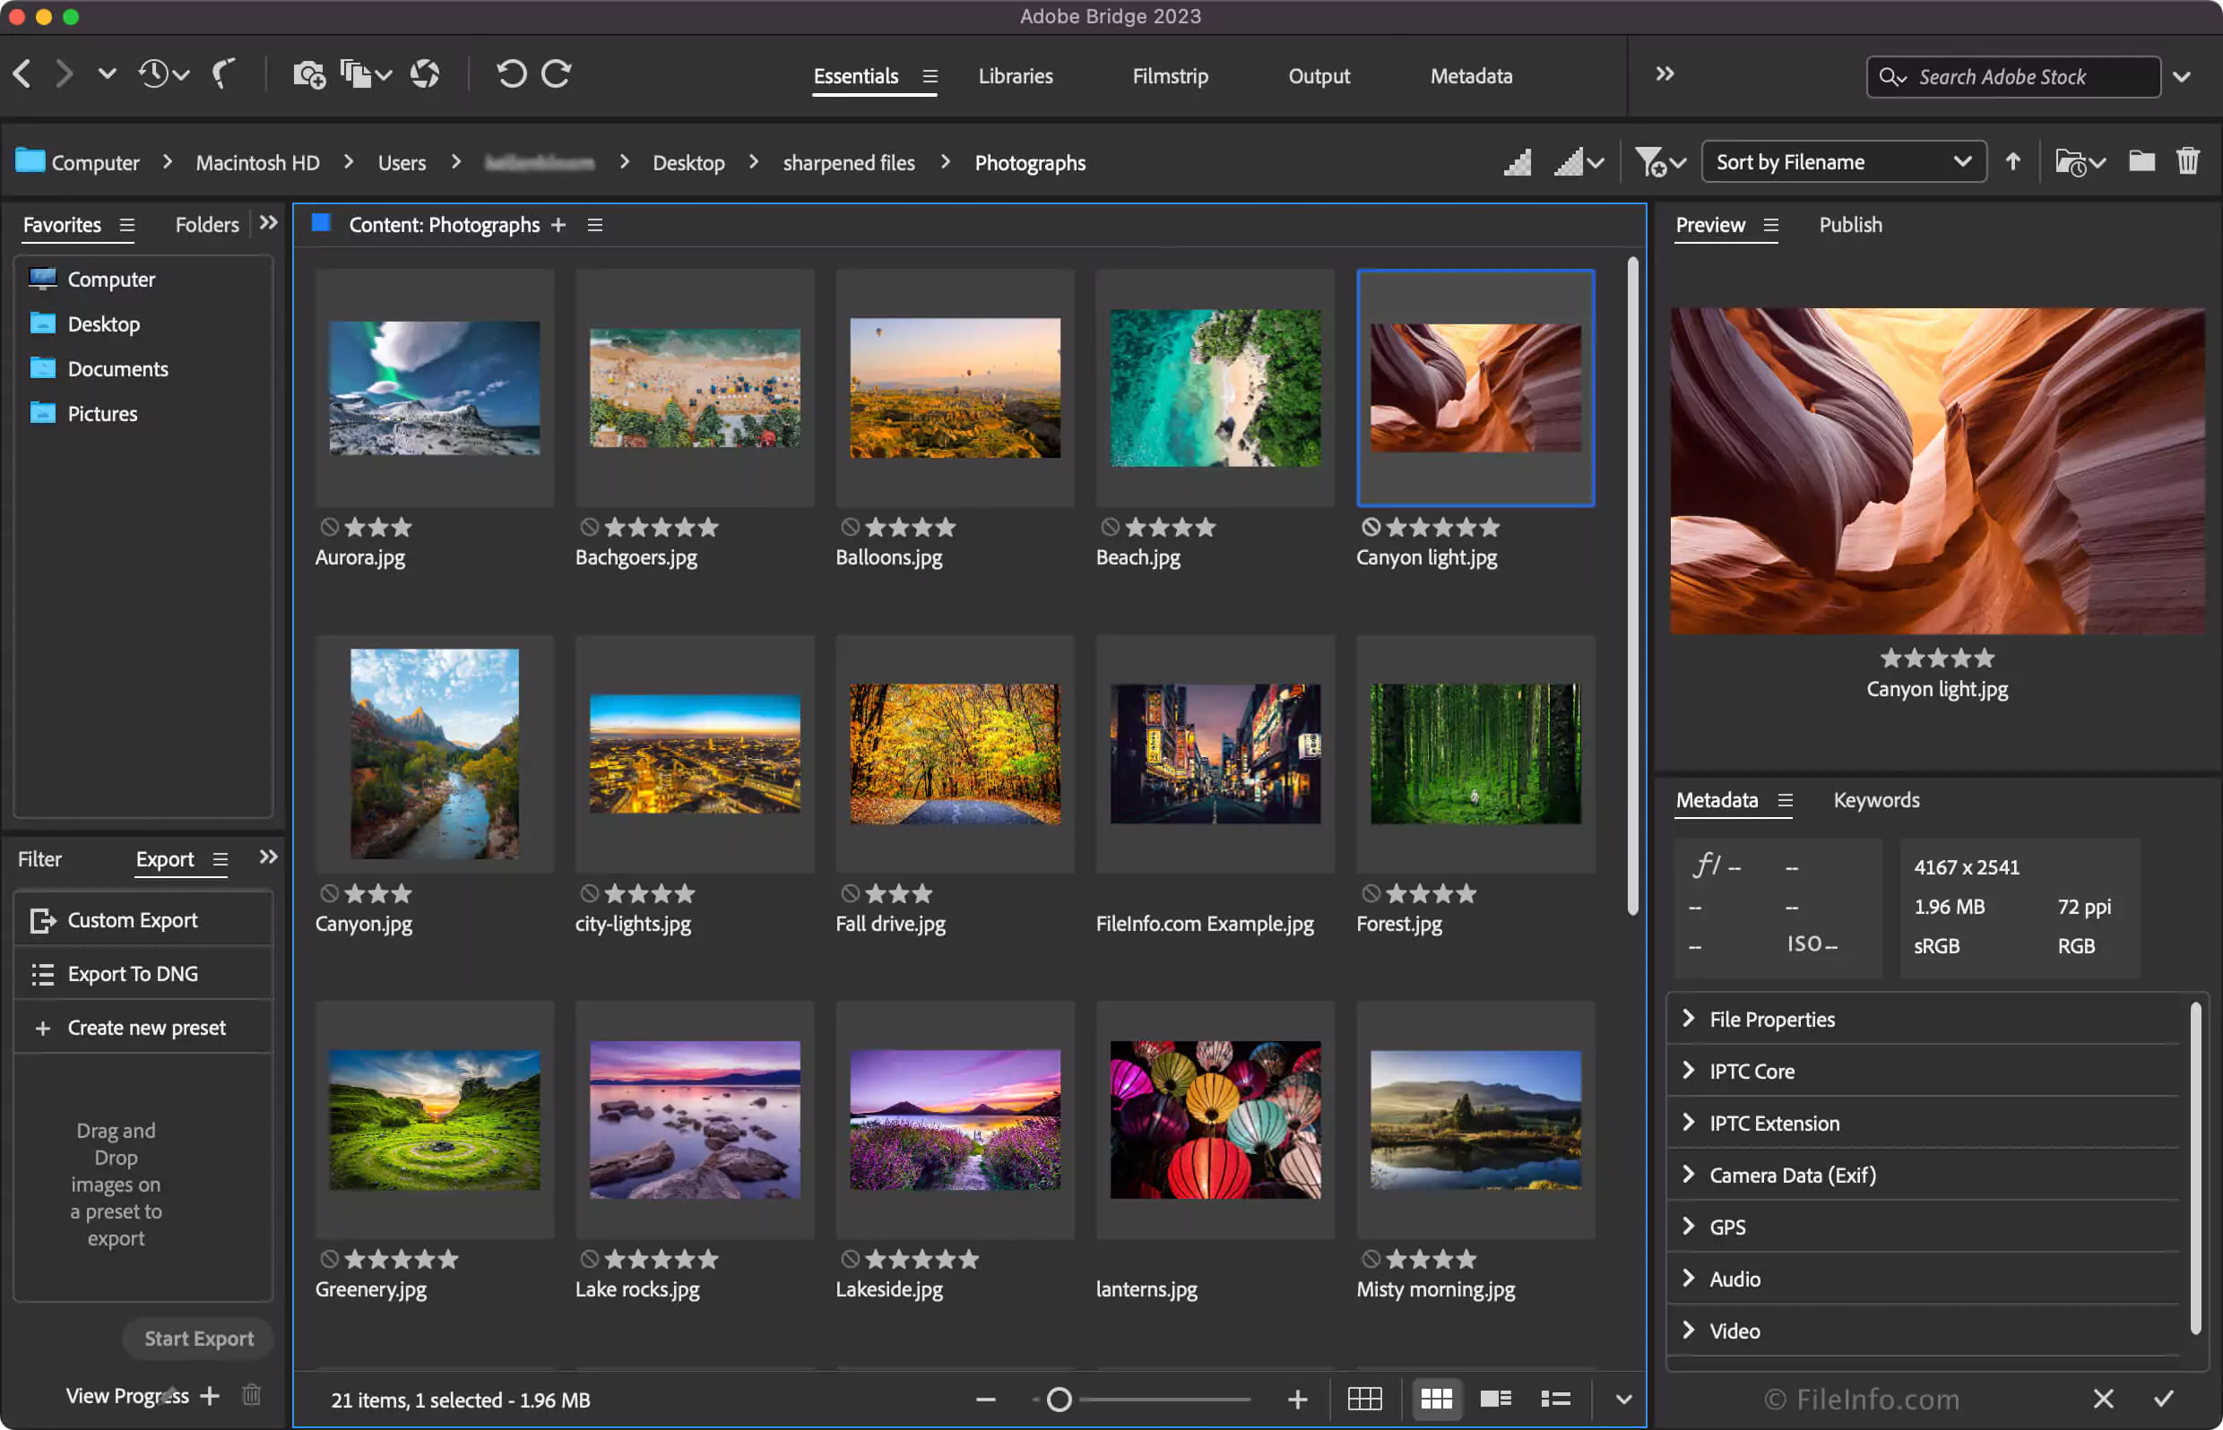Select the Output workspace tab

1318,74
